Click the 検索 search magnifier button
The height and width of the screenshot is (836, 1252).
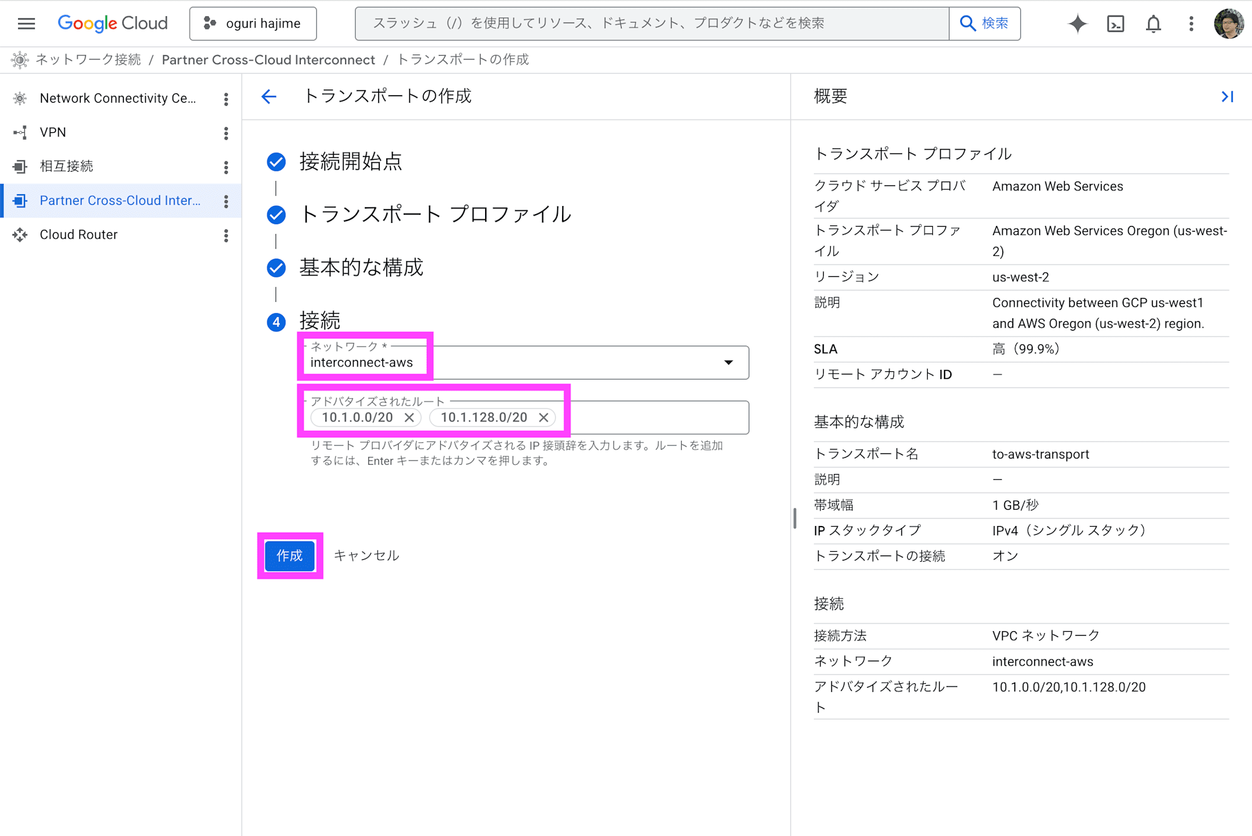985,23
